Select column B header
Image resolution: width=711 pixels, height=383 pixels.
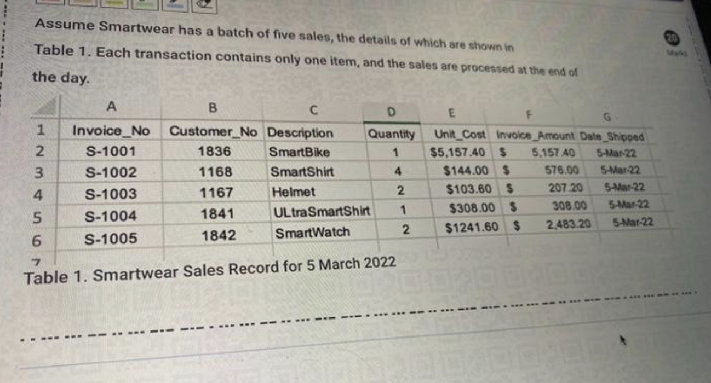click(x=213, y=107)
